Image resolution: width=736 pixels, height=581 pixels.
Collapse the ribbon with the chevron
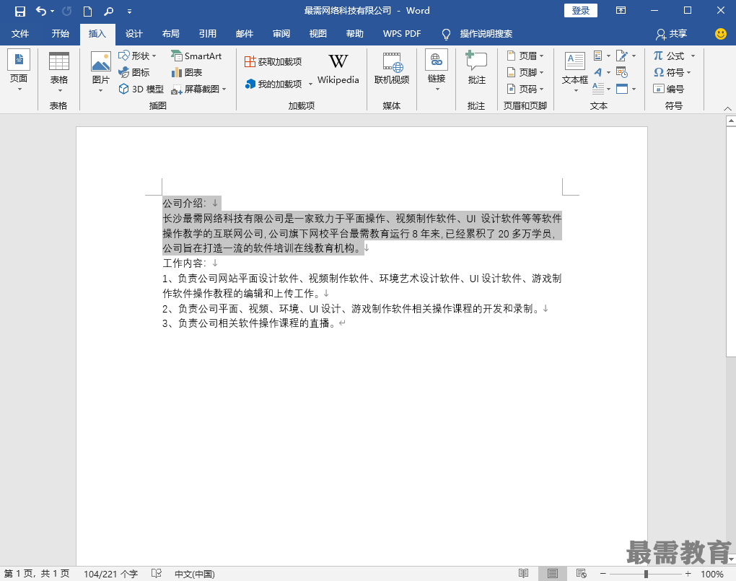[x=727, y=108]
